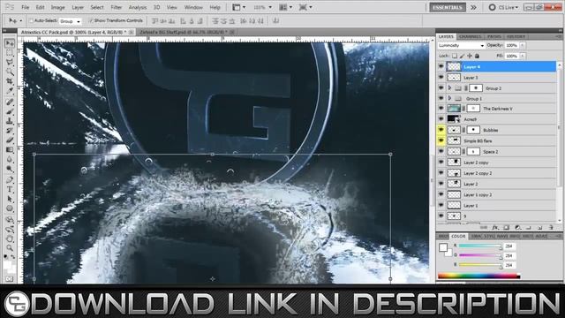Screen dimensions: 565x318
Task: Hide the Simple BG flare layer
Action: point(441,140)
